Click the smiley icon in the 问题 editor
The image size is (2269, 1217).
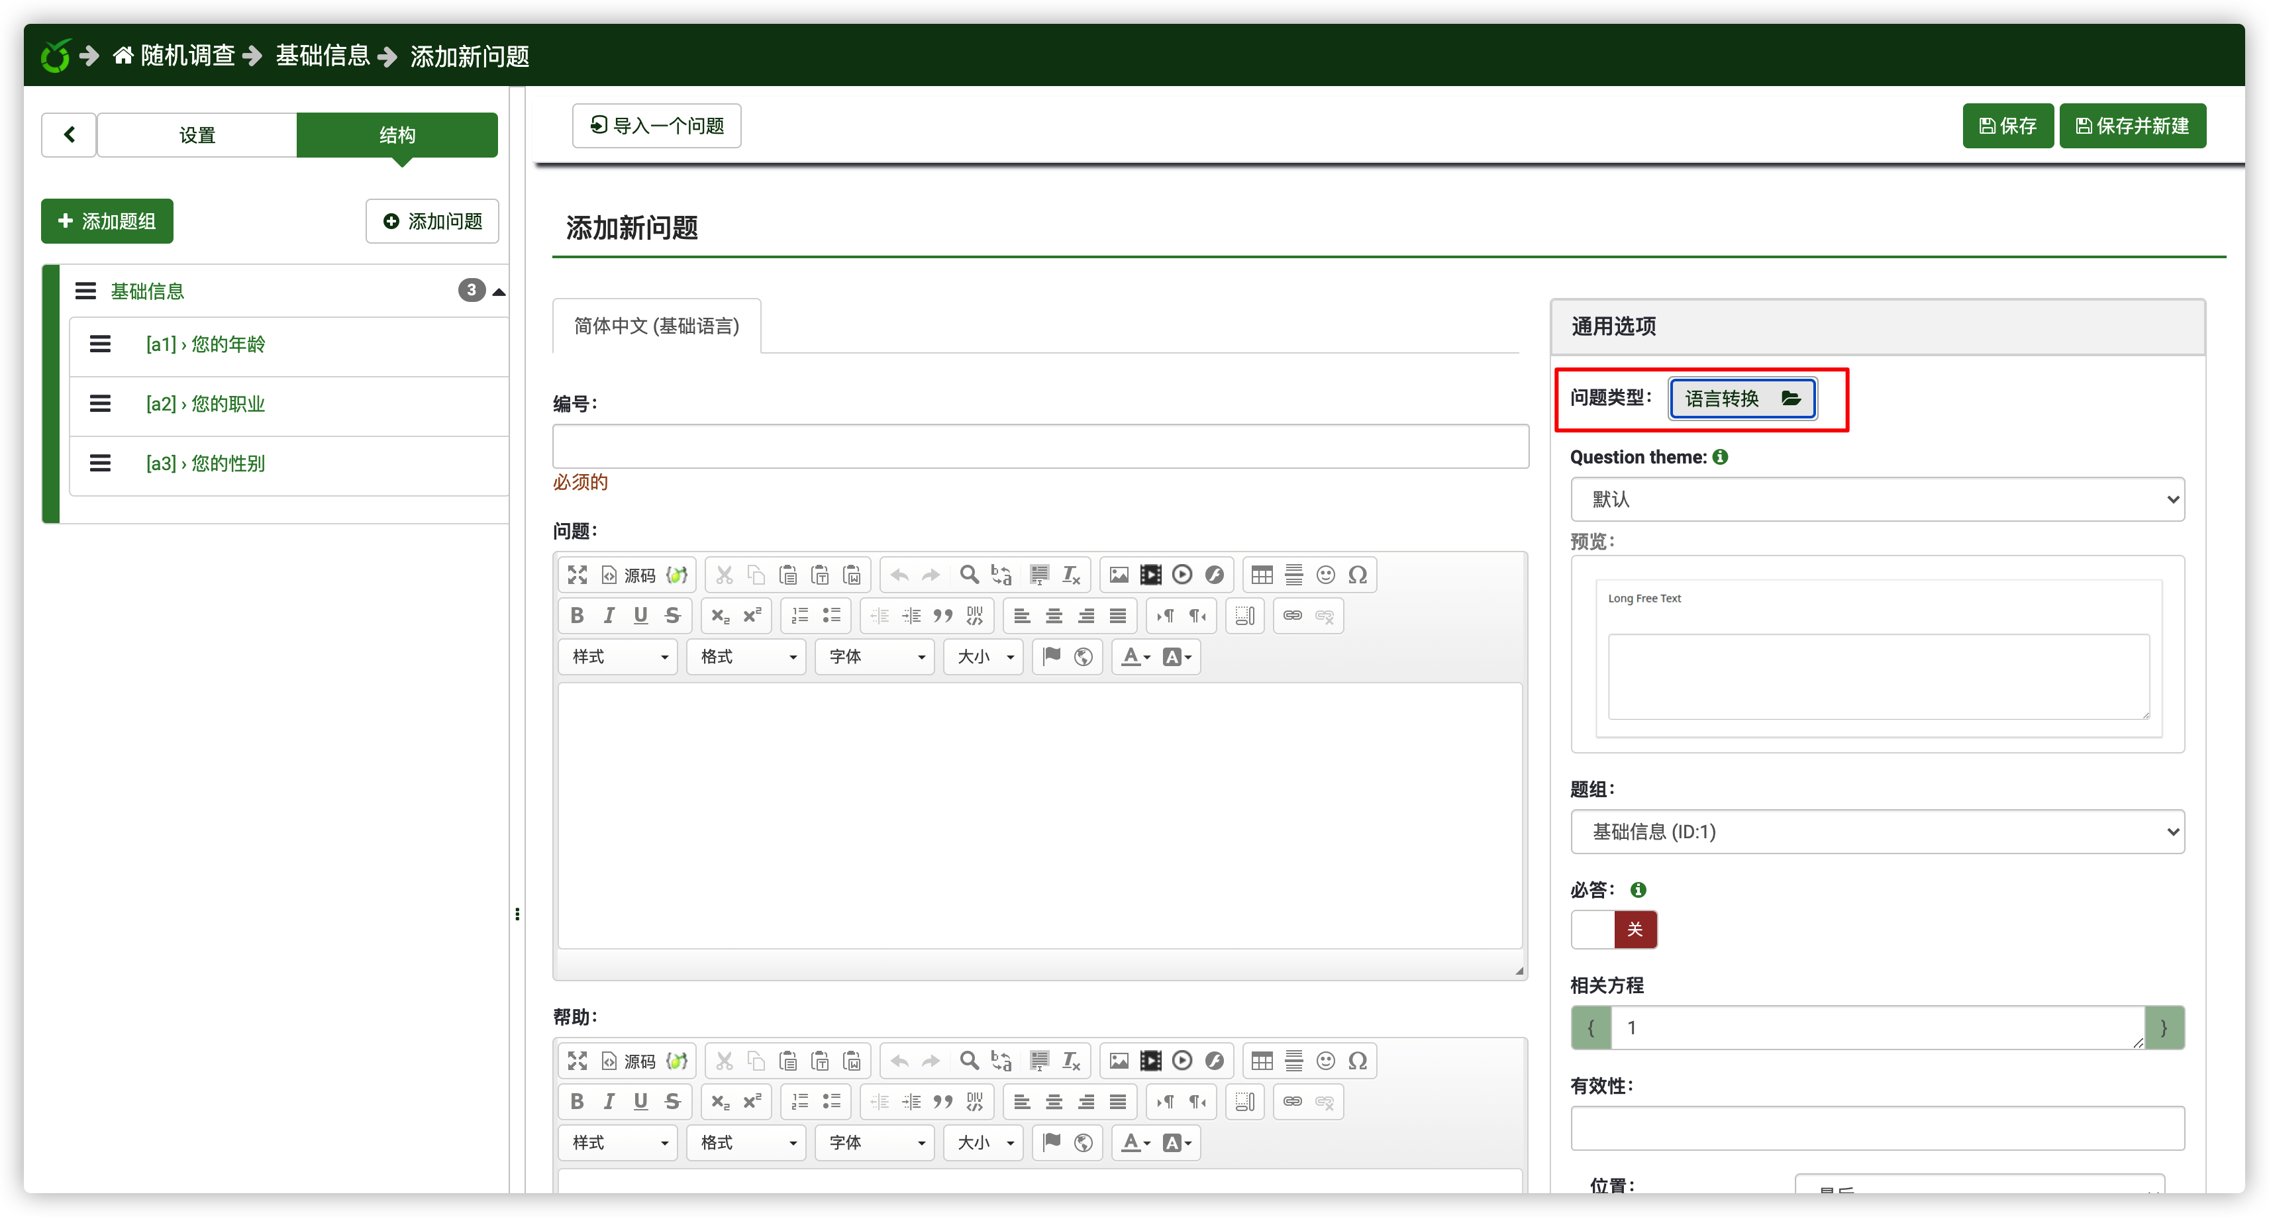click(1326, 575)
